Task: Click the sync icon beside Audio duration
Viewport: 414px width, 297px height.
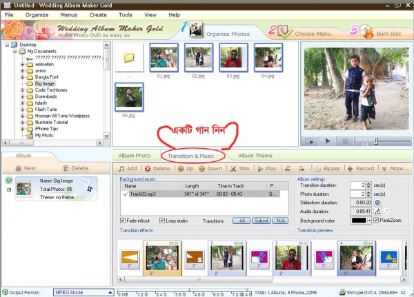Action: 377,212
